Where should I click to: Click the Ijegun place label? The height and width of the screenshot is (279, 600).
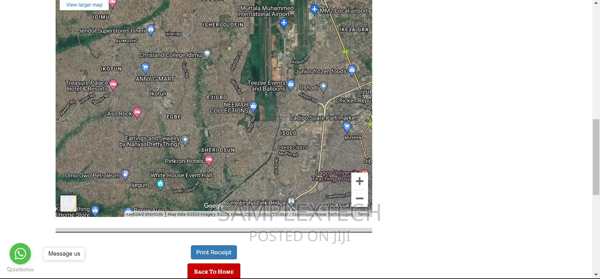139,185
